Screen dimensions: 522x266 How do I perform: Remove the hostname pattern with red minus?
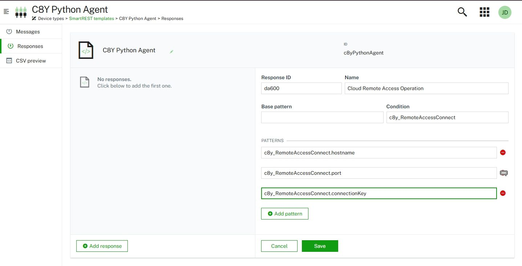(x=503, y=153)
